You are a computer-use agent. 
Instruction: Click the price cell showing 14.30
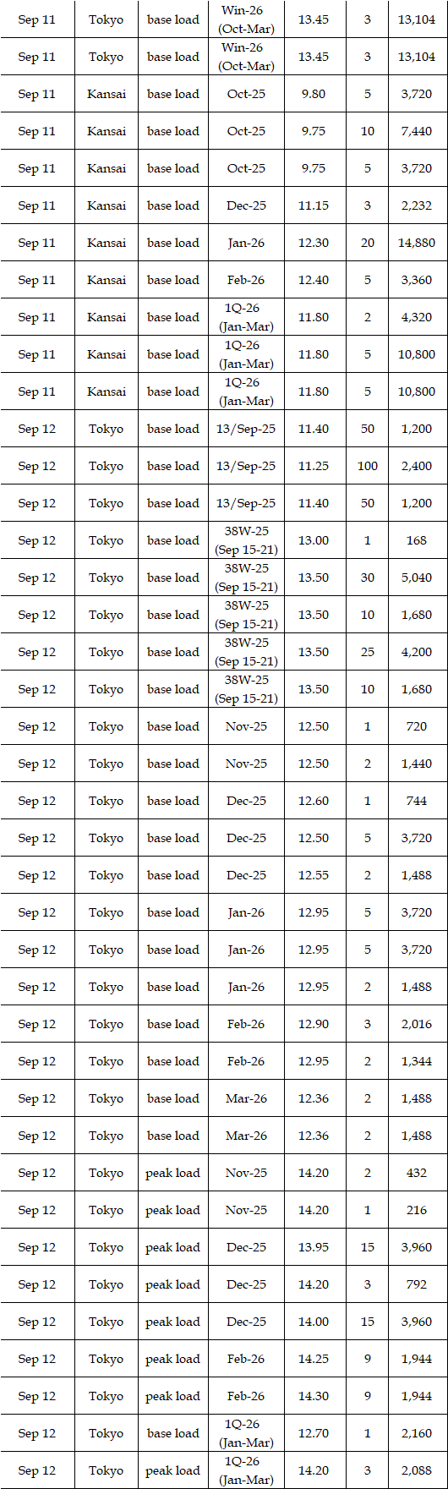(x=314, y=1396)
